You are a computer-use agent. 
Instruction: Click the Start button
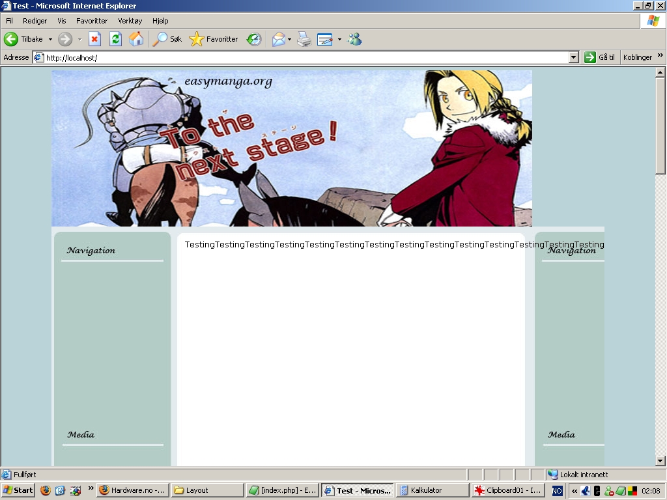(x=18, y=490)
